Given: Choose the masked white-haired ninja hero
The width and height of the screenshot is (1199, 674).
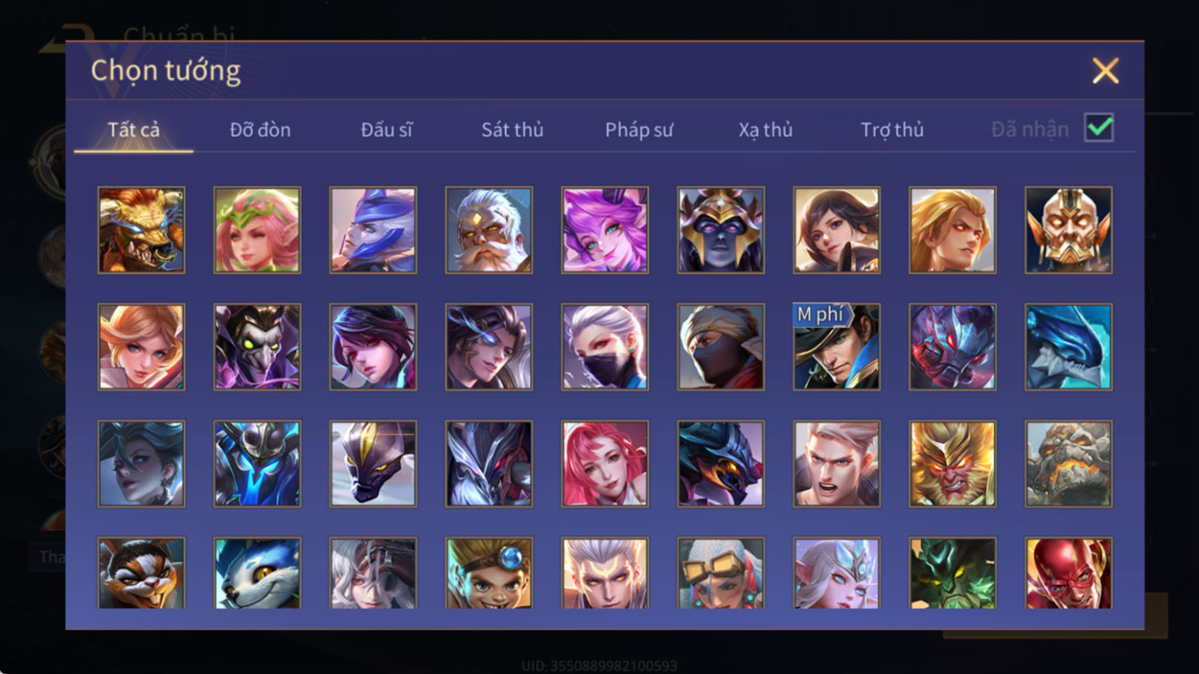Looking at the screenshot, I should [605, 347].
